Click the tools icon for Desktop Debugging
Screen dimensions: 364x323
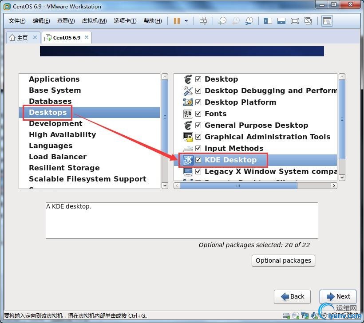pyautogui.click(x=188, y=91)
